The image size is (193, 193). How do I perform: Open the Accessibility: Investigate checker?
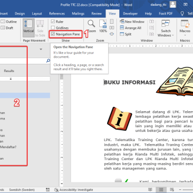coord(74,190)
